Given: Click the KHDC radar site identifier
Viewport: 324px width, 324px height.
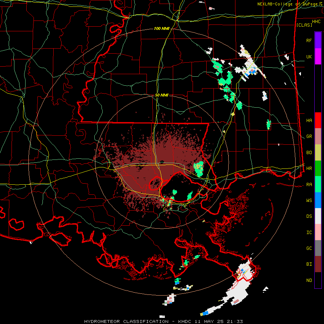Looking at the screenshot, I should point(185,321).
